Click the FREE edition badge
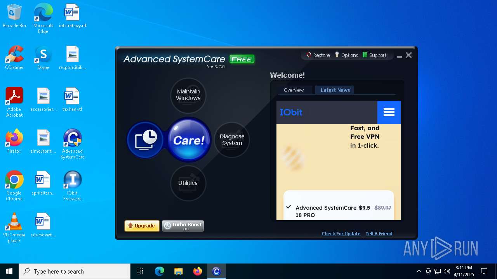The height and width of the screenshot is (279, 497). click(x=242, y=59)
